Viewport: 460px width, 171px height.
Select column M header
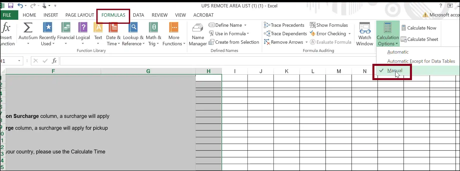coord(339,71)
